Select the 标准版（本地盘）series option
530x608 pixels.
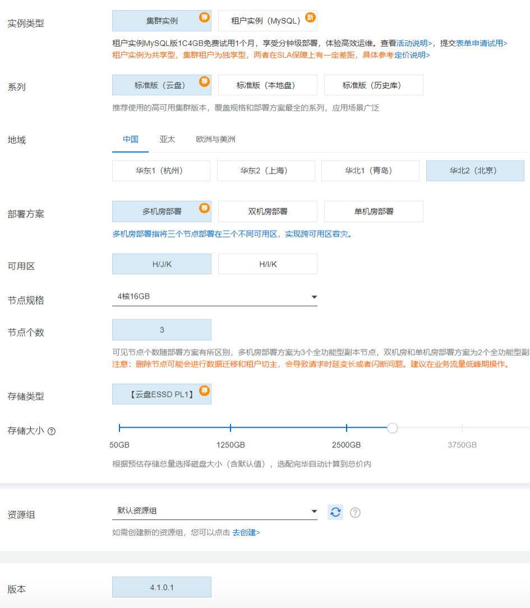[x=268, y=85]
